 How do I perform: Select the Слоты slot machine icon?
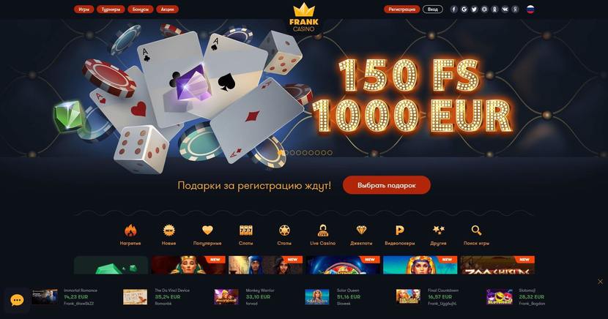coord(246,230)
